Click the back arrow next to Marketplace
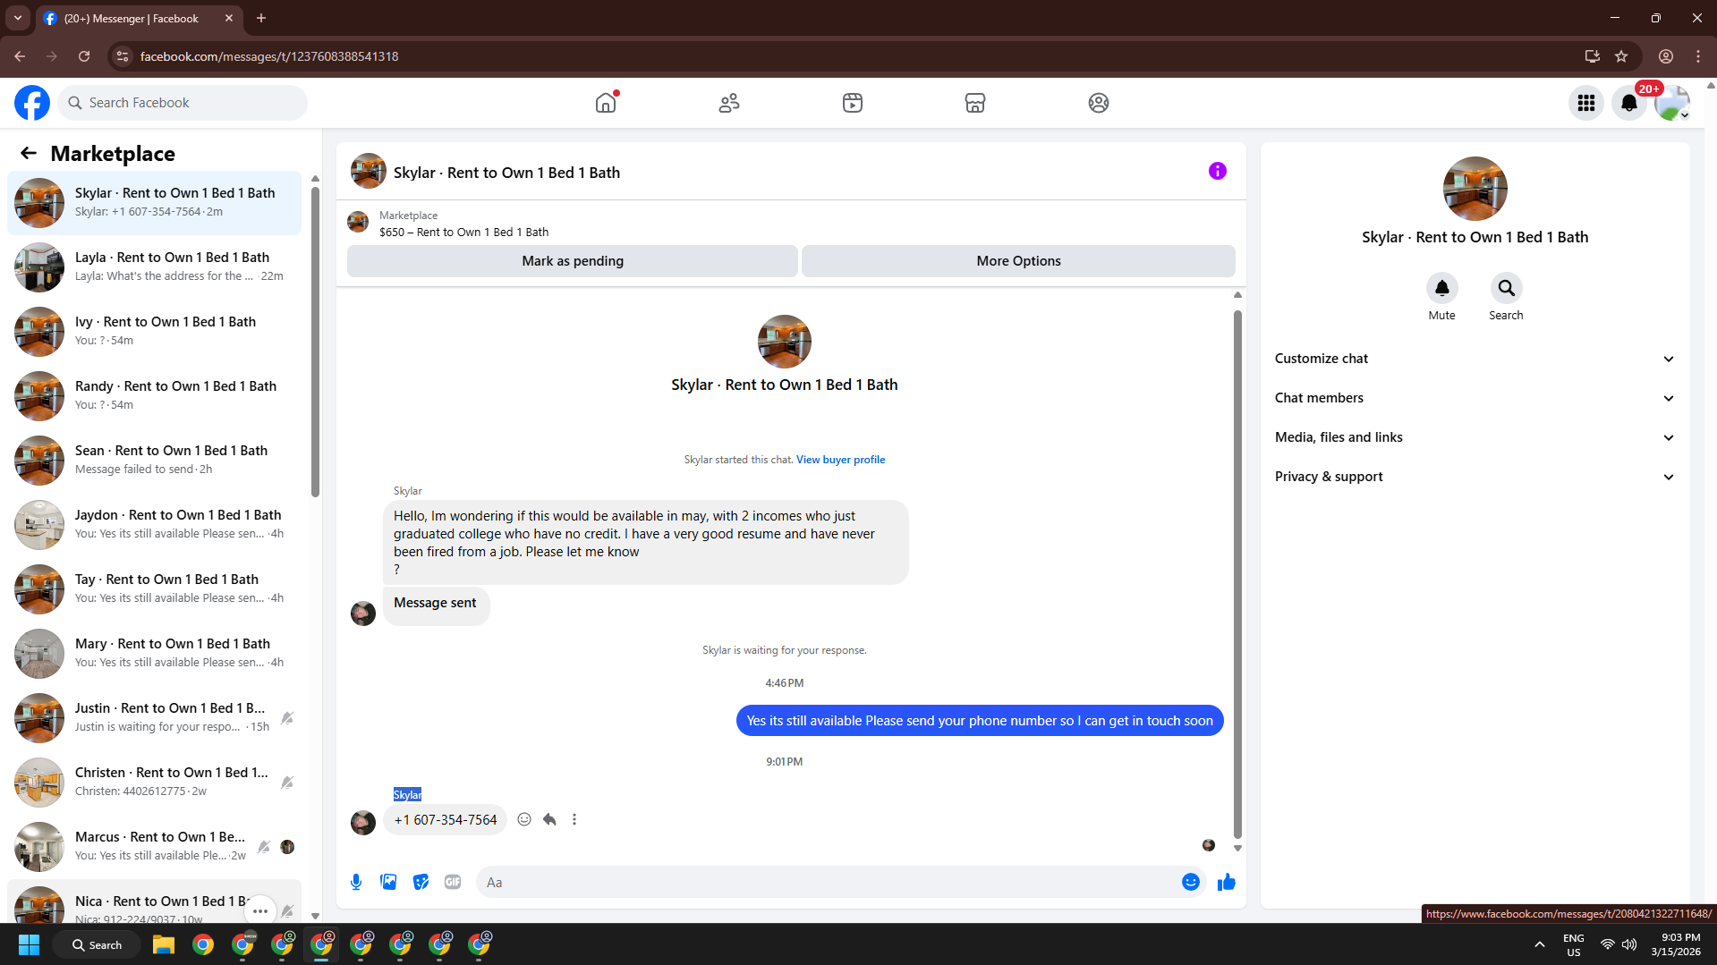The width and height of the screenshot is (1717, 965). [29, 153]
